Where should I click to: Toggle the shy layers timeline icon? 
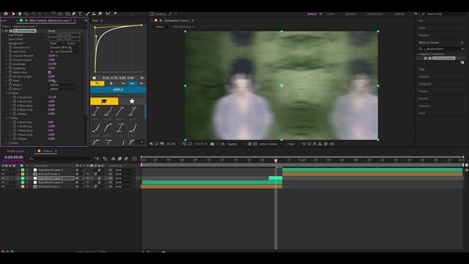(113, 158)
